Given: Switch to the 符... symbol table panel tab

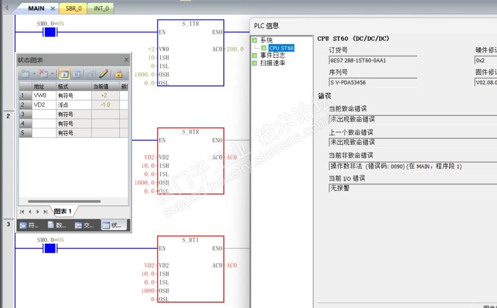Looking at the screenshot, I should [x=29, y=225].
